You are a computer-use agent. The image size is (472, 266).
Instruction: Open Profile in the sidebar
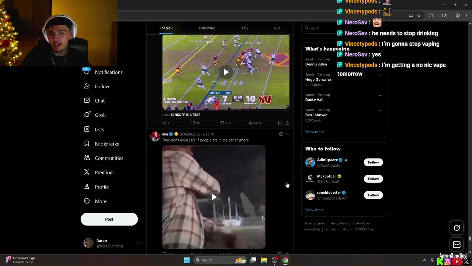[x=96, y=187]
